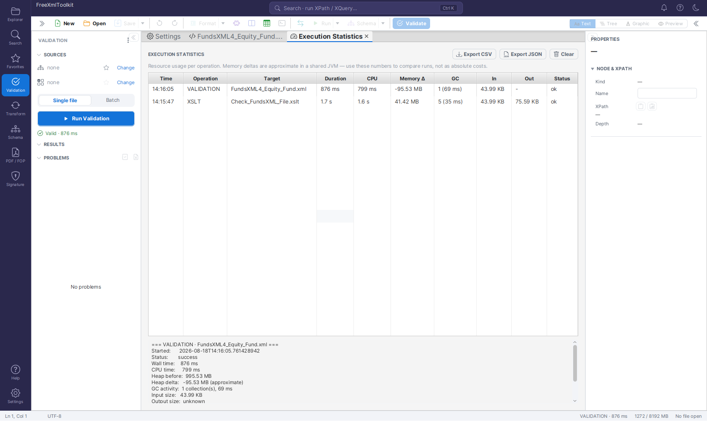
Task: Open Validation panel three-dot menu
Action: [128, 40]
